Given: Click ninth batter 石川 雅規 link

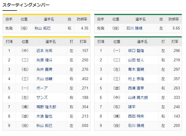Looking at the screenshot, I should coord(136,125).
